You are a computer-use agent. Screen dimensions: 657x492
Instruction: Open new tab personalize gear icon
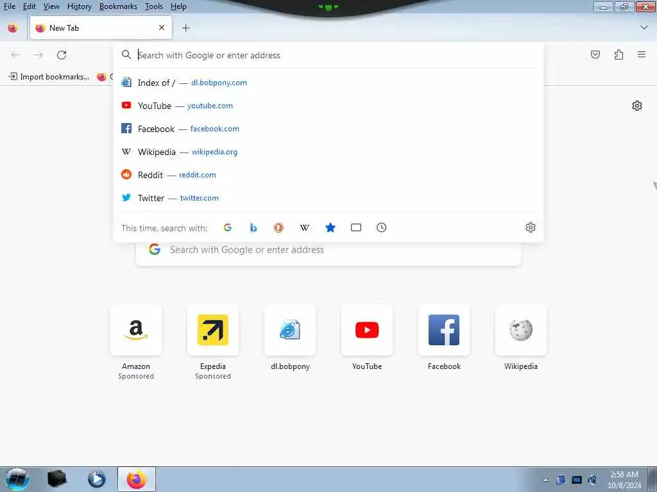(637, 106)
